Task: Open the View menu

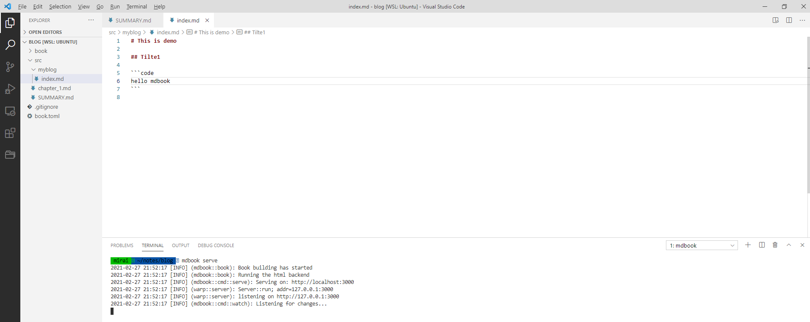Action: [x=84, y=6]
